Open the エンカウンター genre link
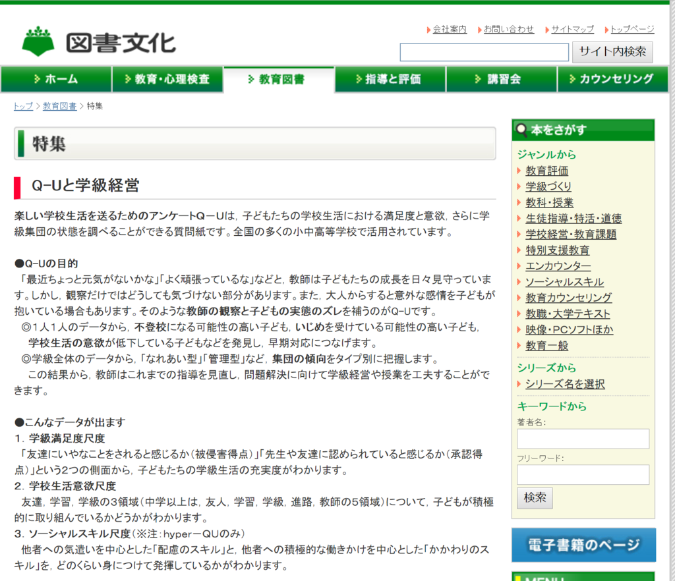 558,266
